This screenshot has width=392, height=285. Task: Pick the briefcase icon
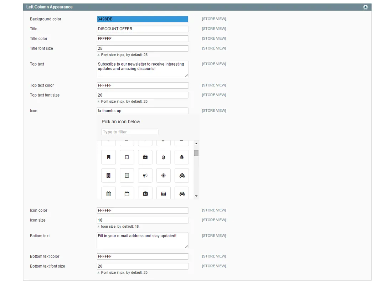tap(145, 157)
